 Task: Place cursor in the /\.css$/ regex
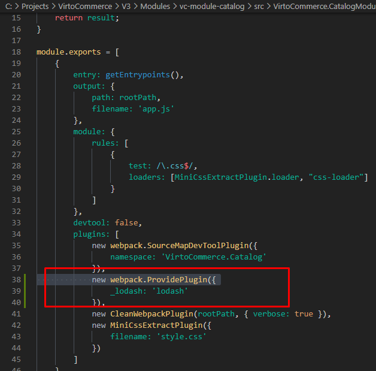175,166
